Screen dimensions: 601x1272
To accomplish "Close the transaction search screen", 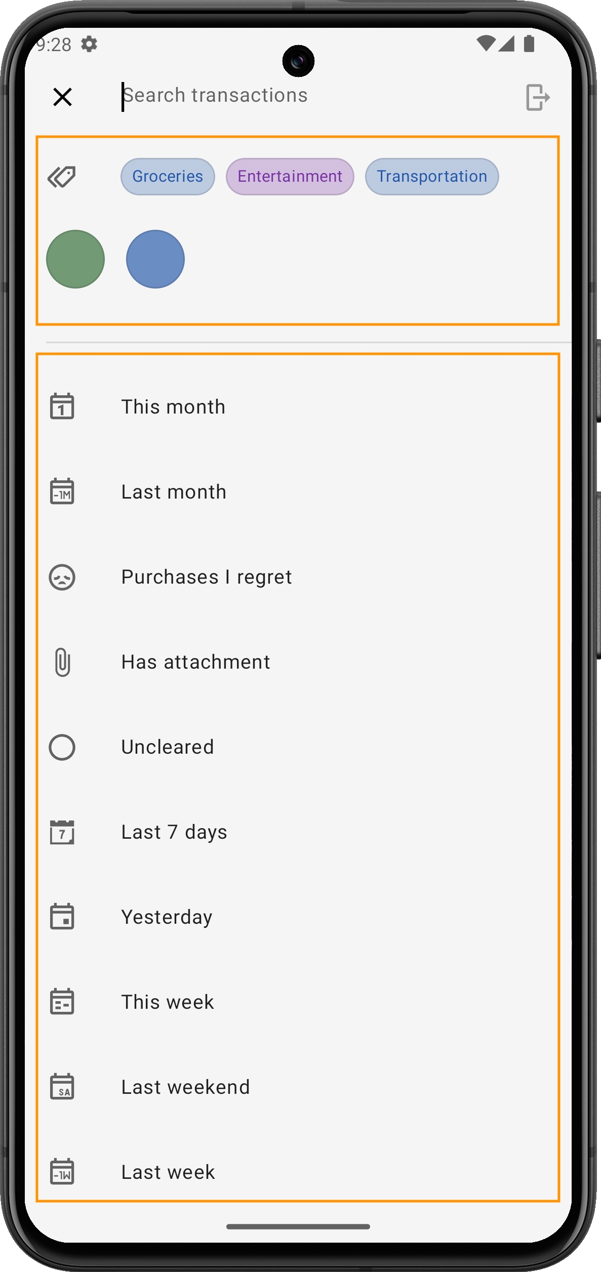I will [x=62, y=97].
